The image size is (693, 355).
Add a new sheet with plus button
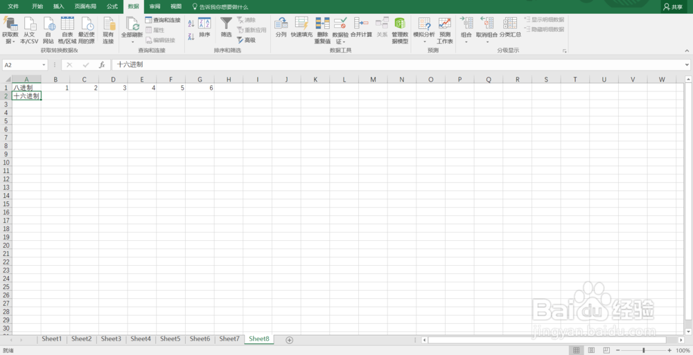(x=290, y=340)
